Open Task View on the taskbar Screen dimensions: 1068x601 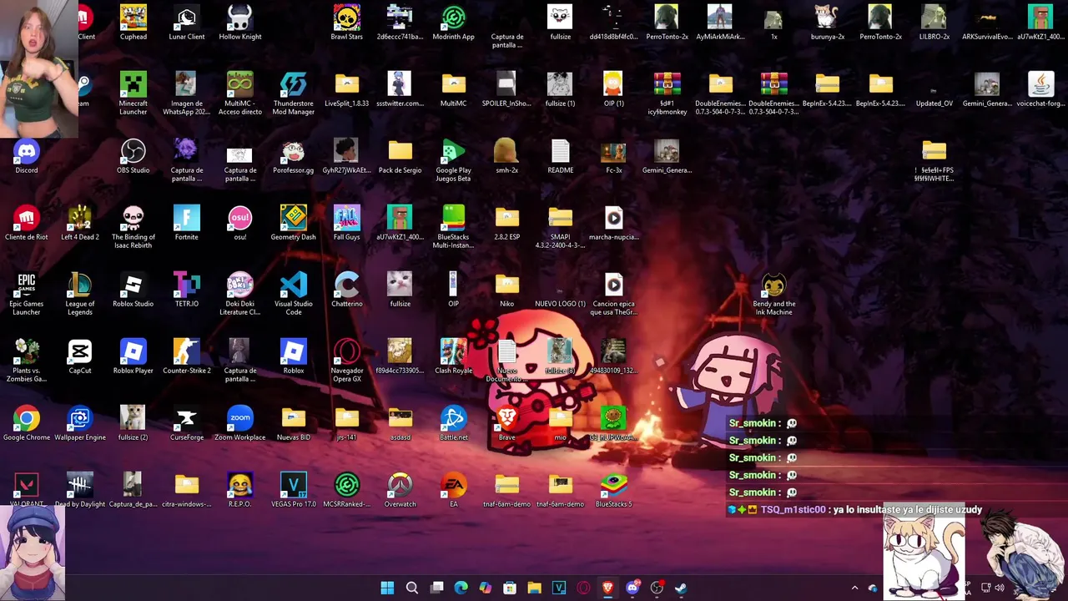point(436,588)
